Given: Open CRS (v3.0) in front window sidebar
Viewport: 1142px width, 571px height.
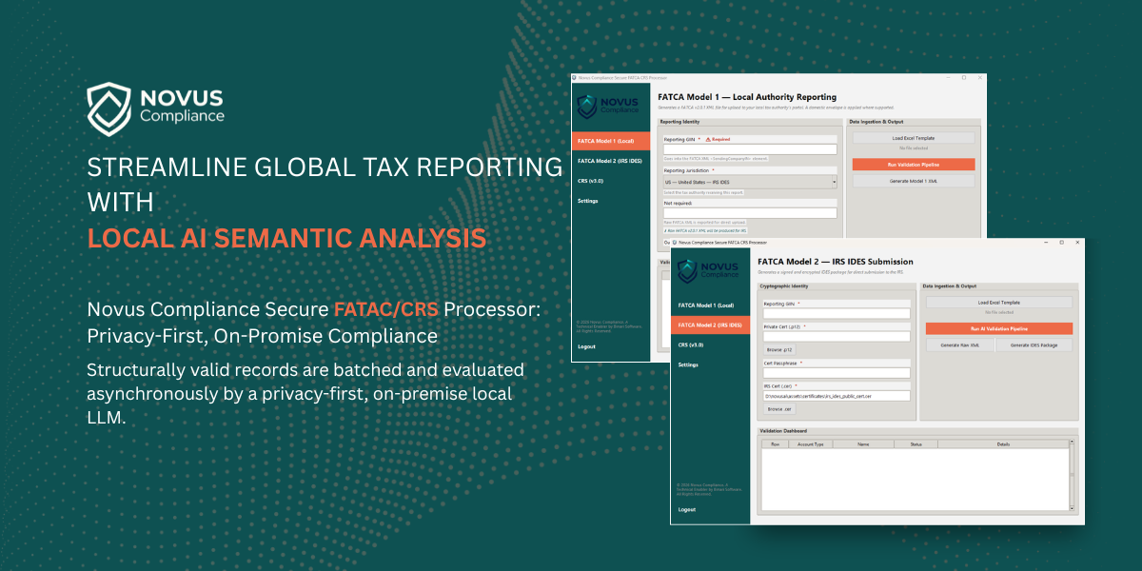Looking at the screenshot, I should point(711,345).
